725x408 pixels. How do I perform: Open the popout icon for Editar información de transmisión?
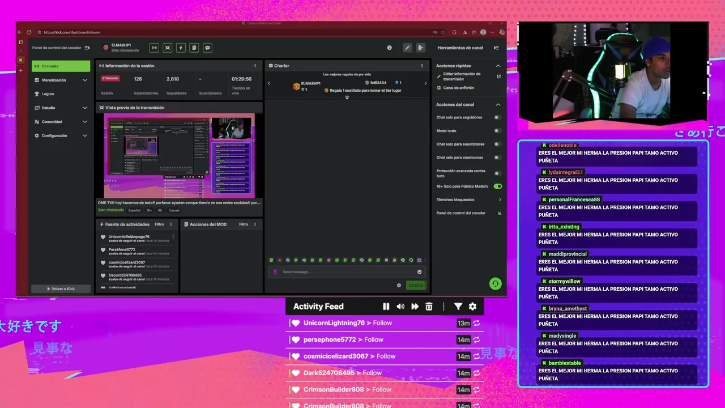tap(498, 76)
